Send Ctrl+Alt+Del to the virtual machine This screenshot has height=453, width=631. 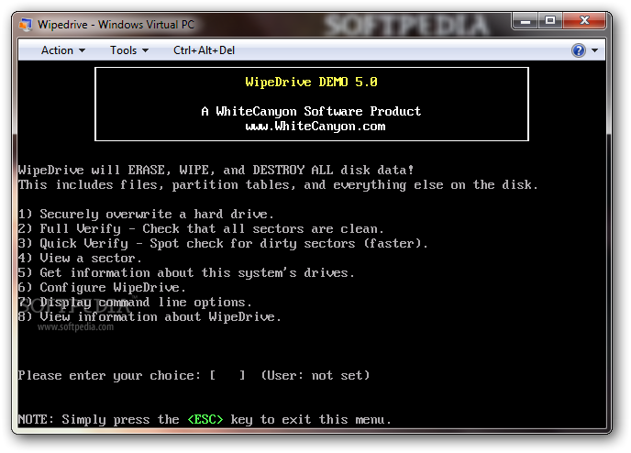204,50
